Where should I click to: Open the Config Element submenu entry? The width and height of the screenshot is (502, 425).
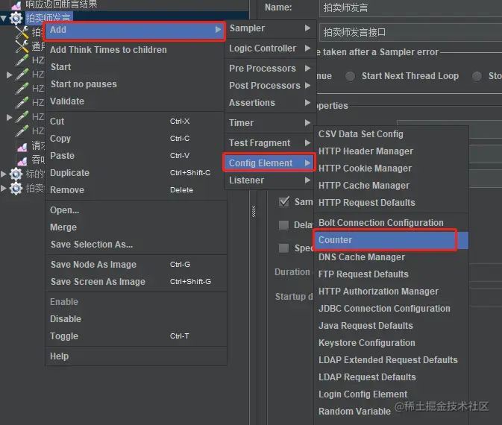269,163
